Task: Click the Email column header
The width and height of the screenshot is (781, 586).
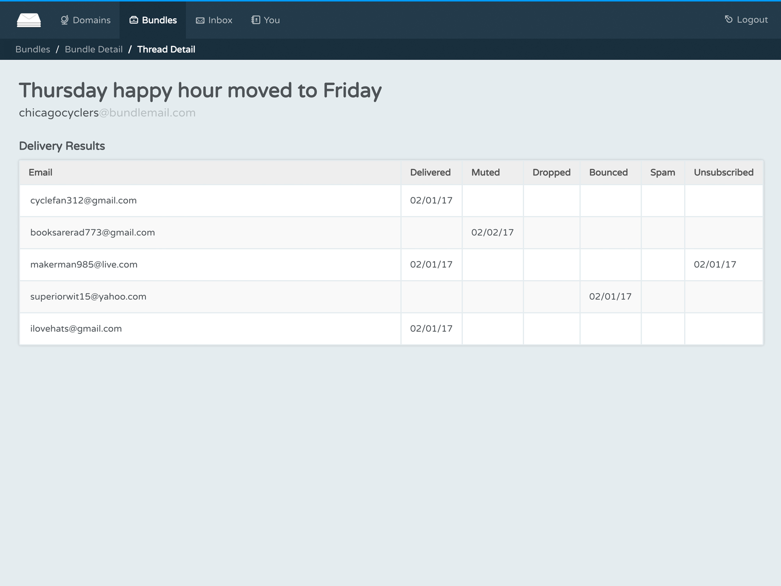Action: 210,172
